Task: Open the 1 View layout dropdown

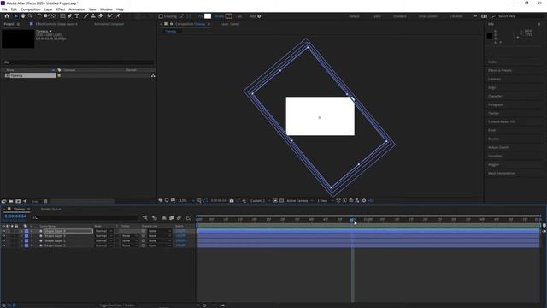Action: click(325, 201)
